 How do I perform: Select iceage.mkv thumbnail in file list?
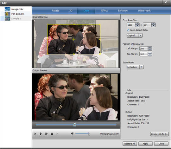(x=7, y=9)
